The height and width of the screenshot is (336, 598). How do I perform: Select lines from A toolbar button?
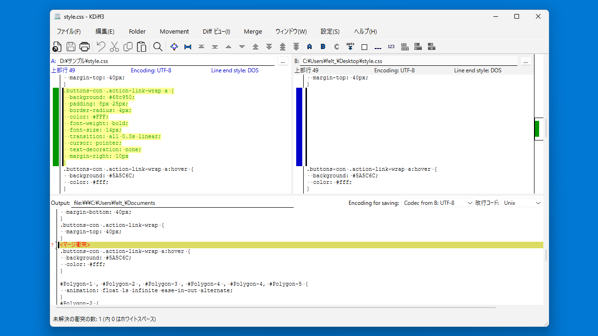[x=309, y=47]
